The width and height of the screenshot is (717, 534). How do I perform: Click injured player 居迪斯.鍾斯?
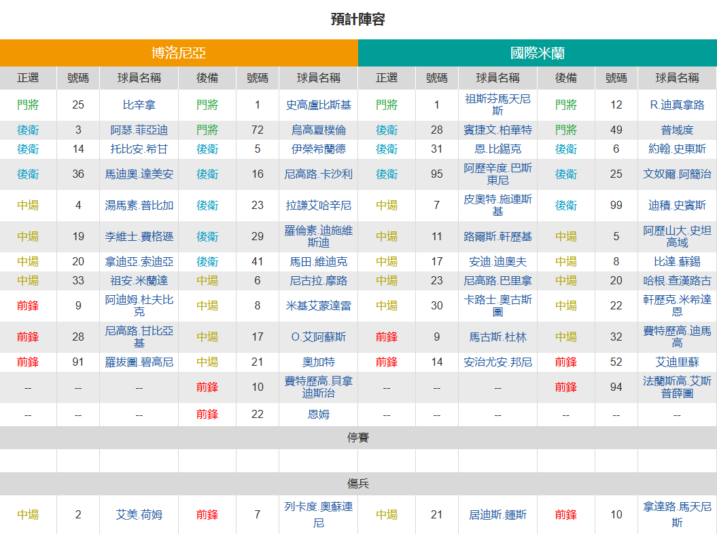(x=497, y=515)
